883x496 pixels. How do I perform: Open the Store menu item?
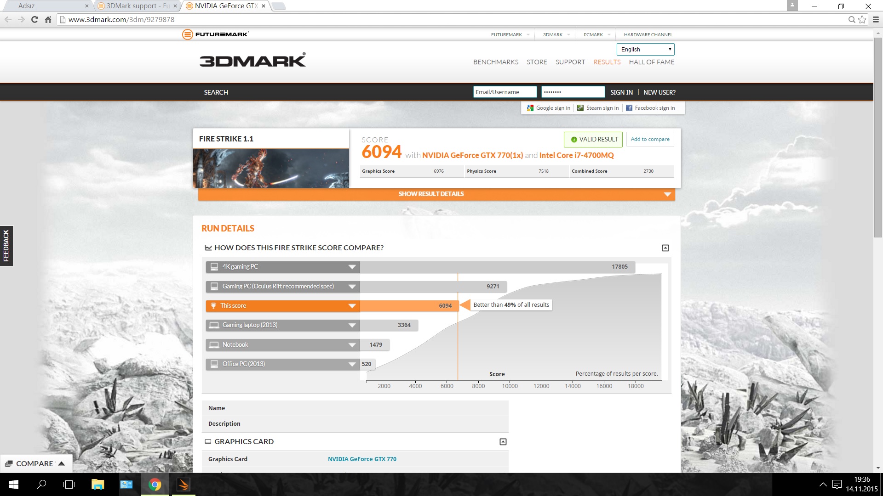click(537, 62)
